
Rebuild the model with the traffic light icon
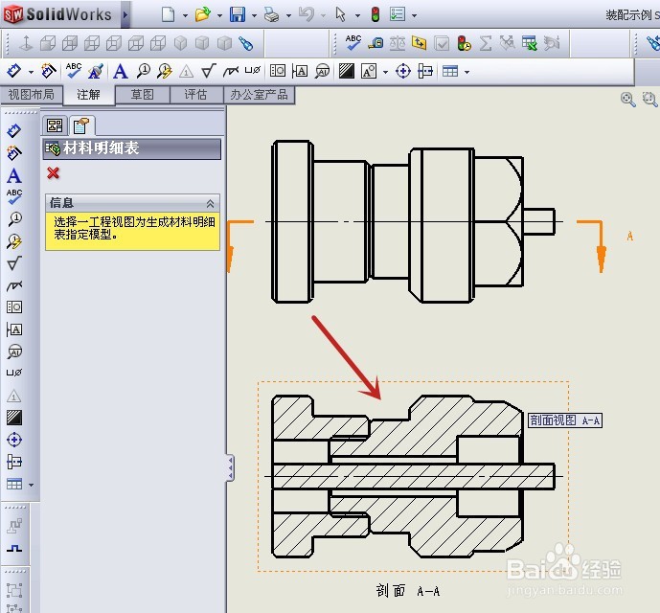pos(376,14)
